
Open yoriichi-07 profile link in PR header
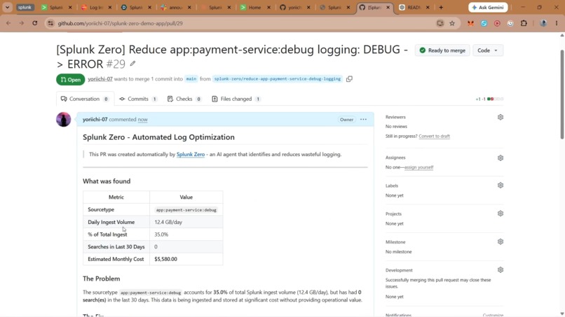pyautogui.click(x=100, y=79)
